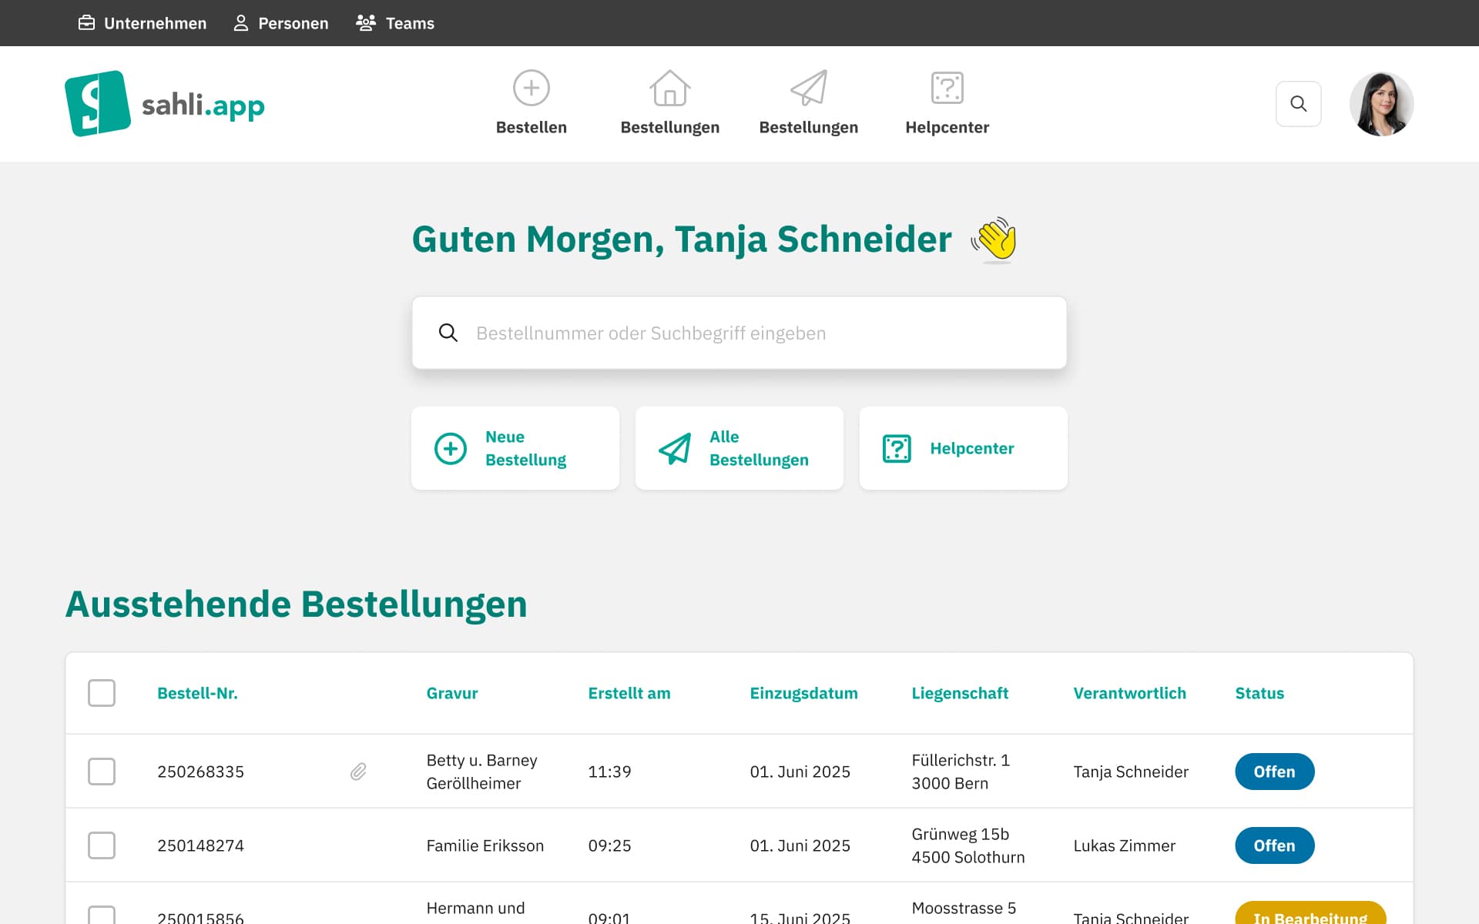Click into the Bestellnummer search field
1479x924 pixels.
click(x=739, y=333)
